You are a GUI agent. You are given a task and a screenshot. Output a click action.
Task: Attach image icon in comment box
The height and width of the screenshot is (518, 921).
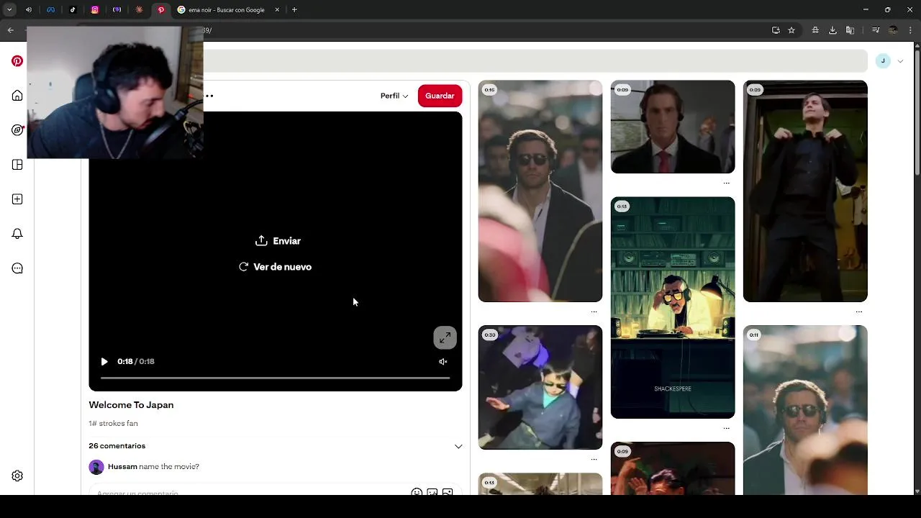pos(448,493)
